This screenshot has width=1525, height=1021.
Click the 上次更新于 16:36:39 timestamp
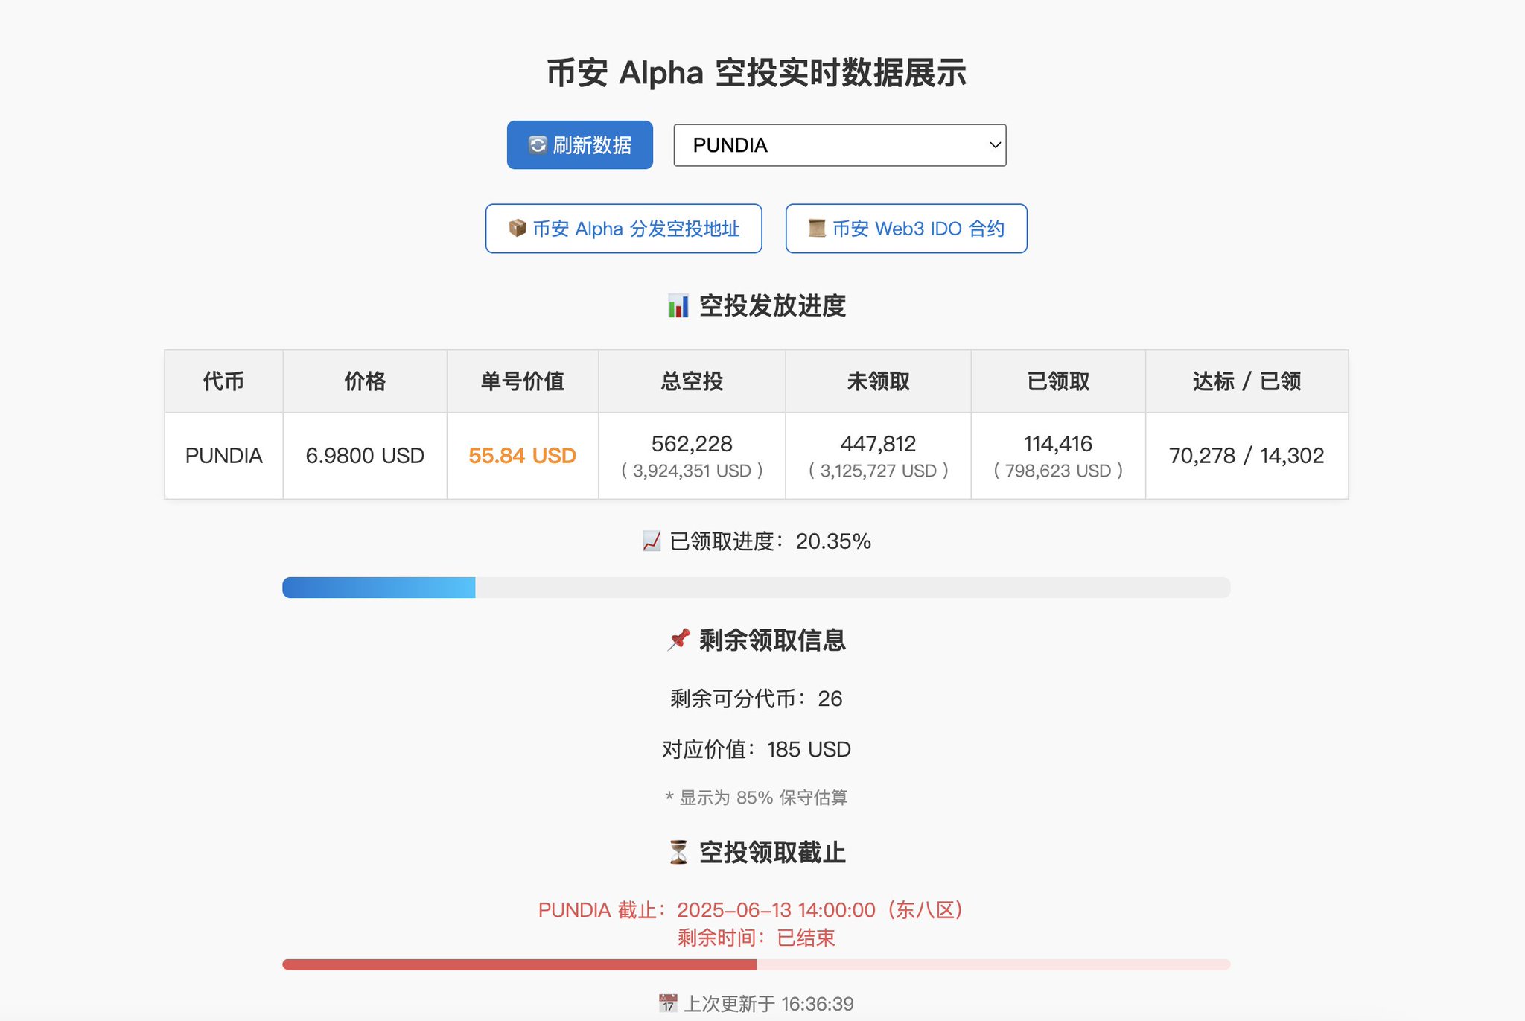coord(768,1004)
